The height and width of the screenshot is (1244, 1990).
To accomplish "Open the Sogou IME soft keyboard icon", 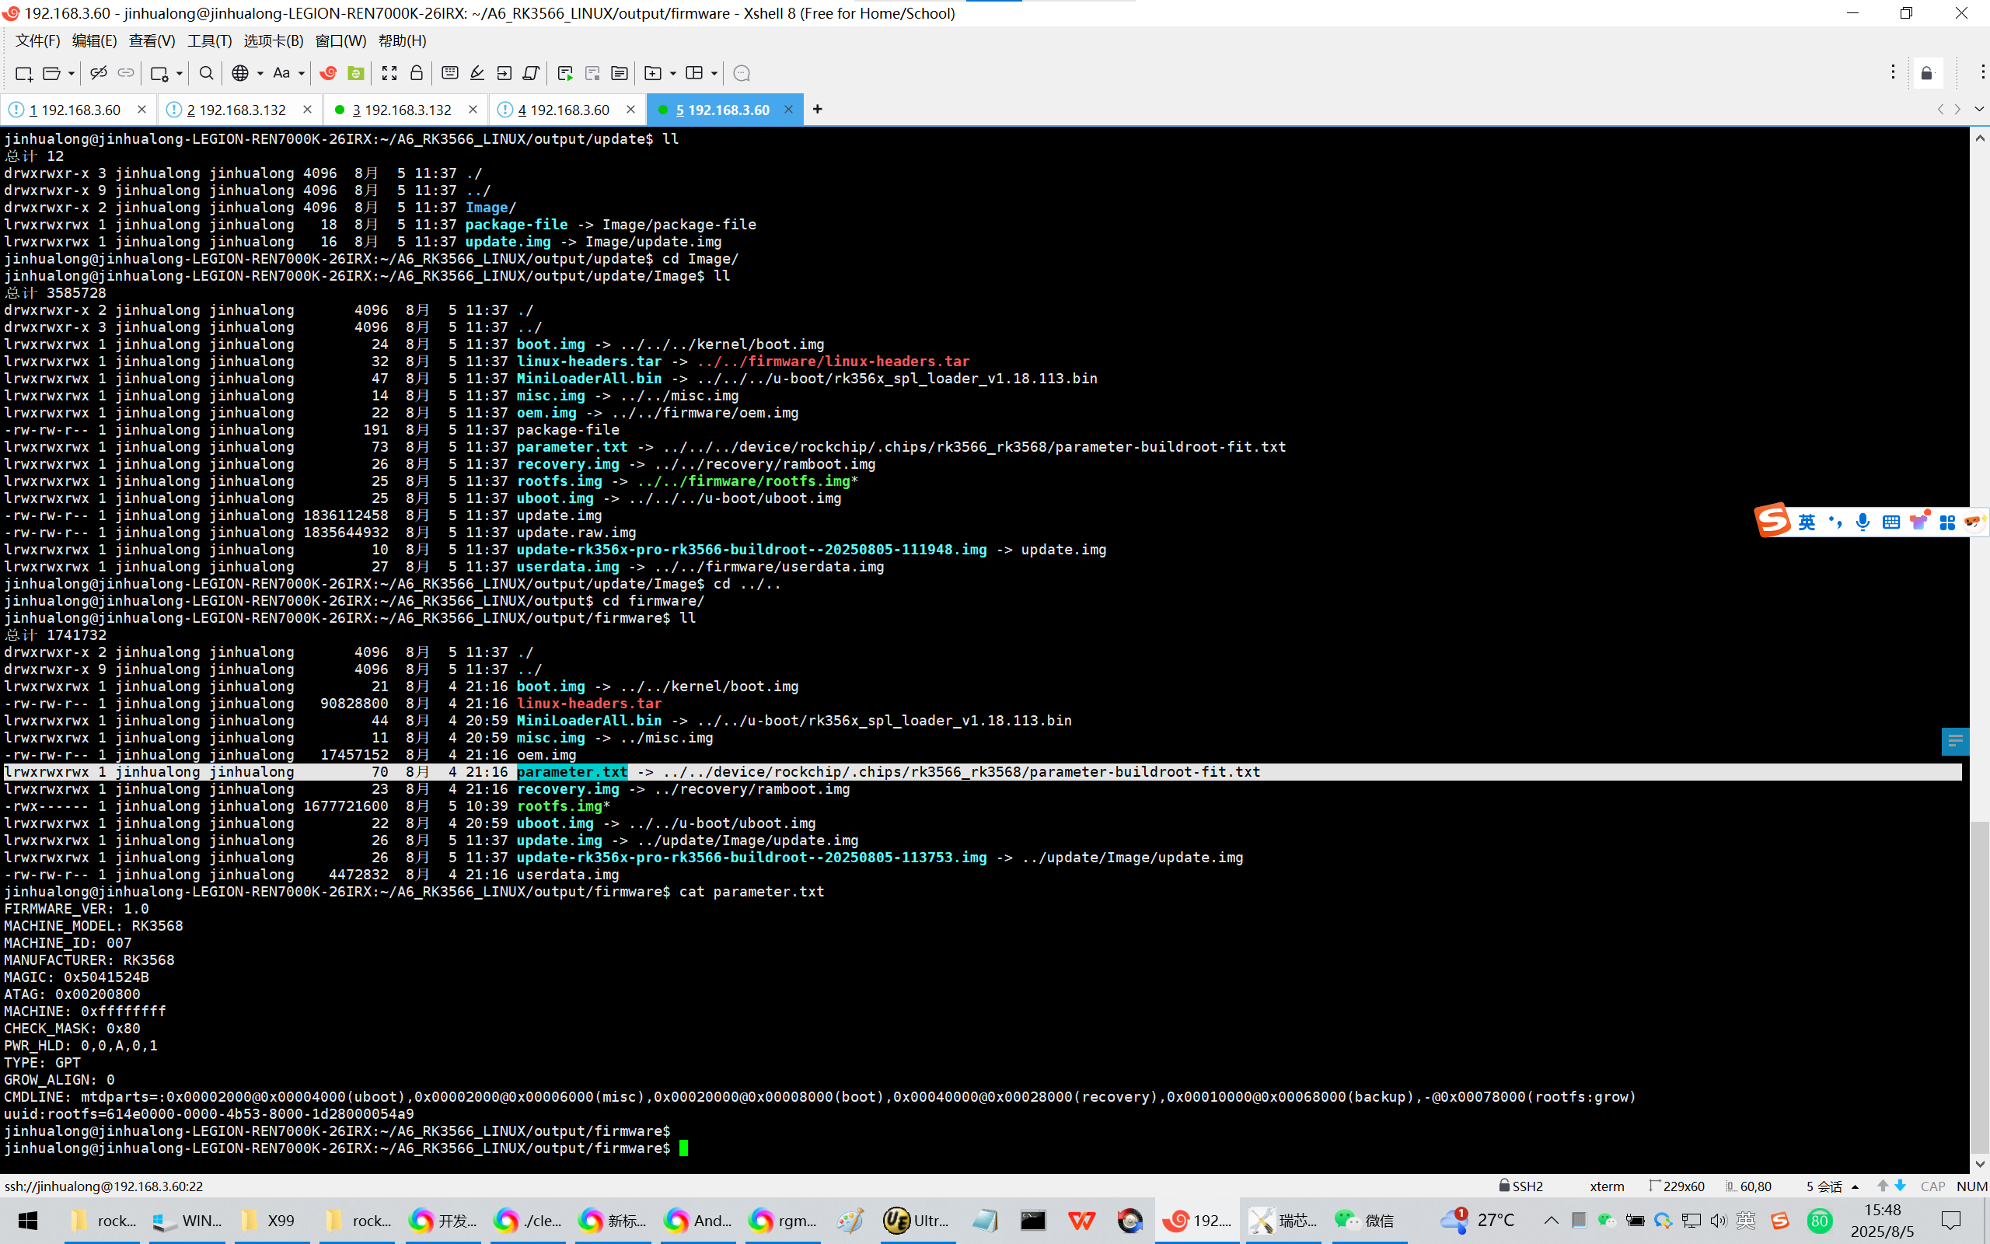I will [x=1890, y=522].
